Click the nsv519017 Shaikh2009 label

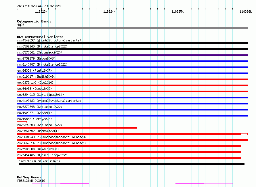36,77
